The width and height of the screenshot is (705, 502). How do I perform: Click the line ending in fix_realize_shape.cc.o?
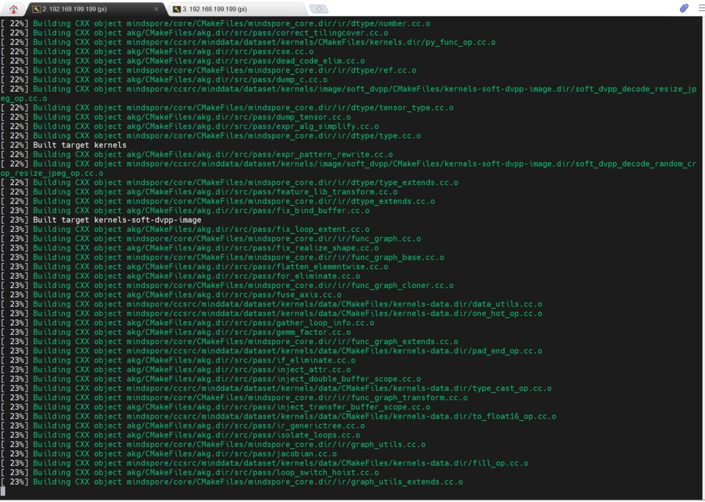pyautogui.click(x=189, y=248)
